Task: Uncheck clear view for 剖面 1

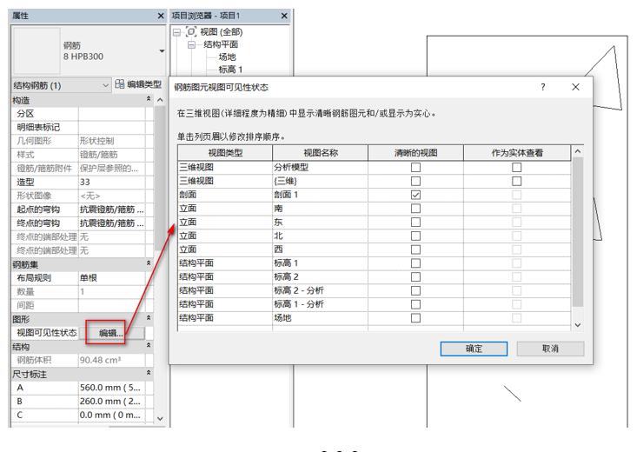Action: [415, 195]
